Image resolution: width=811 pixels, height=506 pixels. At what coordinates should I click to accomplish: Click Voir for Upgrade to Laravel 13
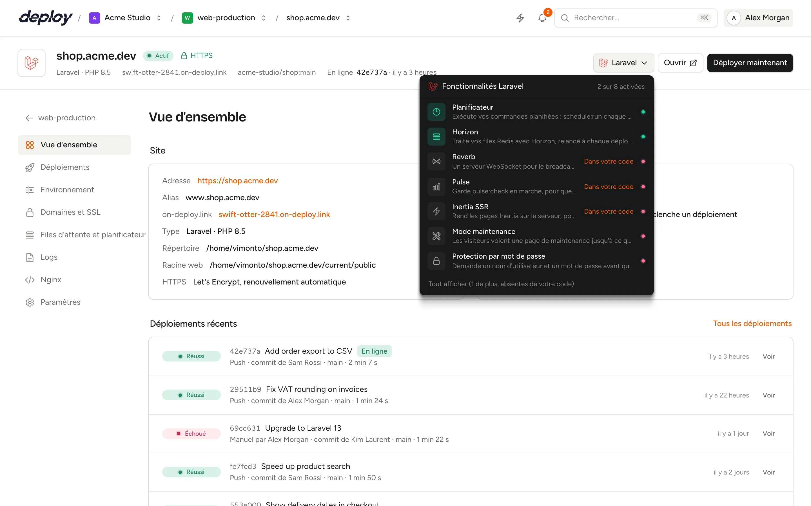(x=768, y=433)
